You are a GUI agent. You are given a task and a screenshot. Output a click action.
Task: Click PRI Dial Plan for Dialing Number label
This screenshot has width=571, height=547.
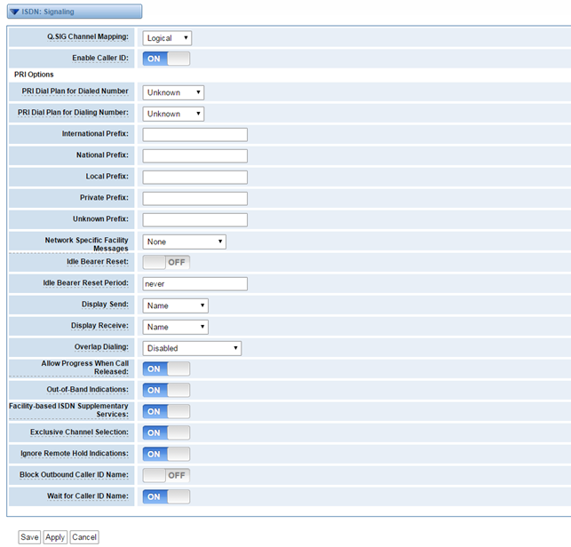[73, 112]
